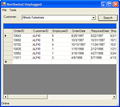Select CustomerID ALFKI in order 10952 row
This screenshot has width=120, height=107.
pyautogui.click(x=42, y=53)
